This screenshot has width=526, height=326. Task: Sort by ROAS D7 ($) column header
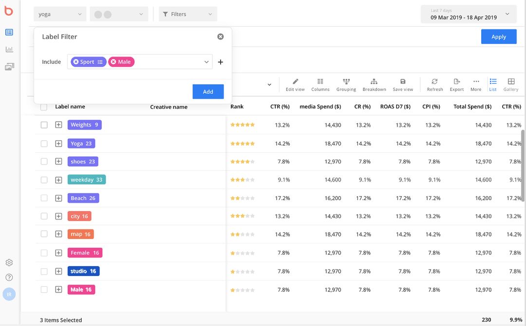tap(395, 107)
